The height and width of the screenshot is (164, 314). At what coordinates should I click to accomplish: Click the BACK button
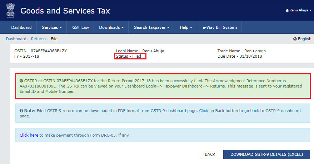(210, 154)
